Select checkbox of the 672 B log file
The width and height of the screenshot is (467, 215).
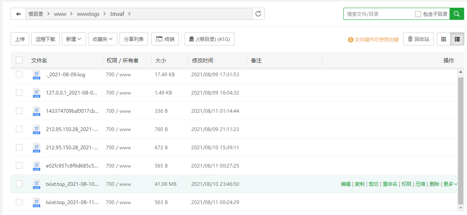19,147
